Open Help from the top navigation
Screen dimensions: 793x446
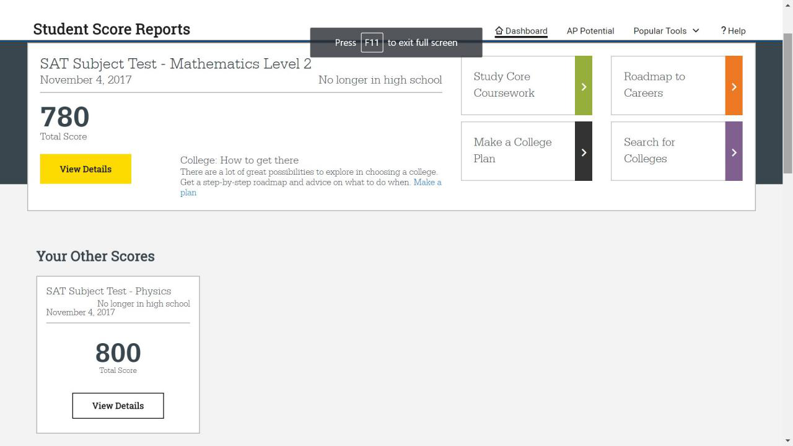tap(734, 31)
